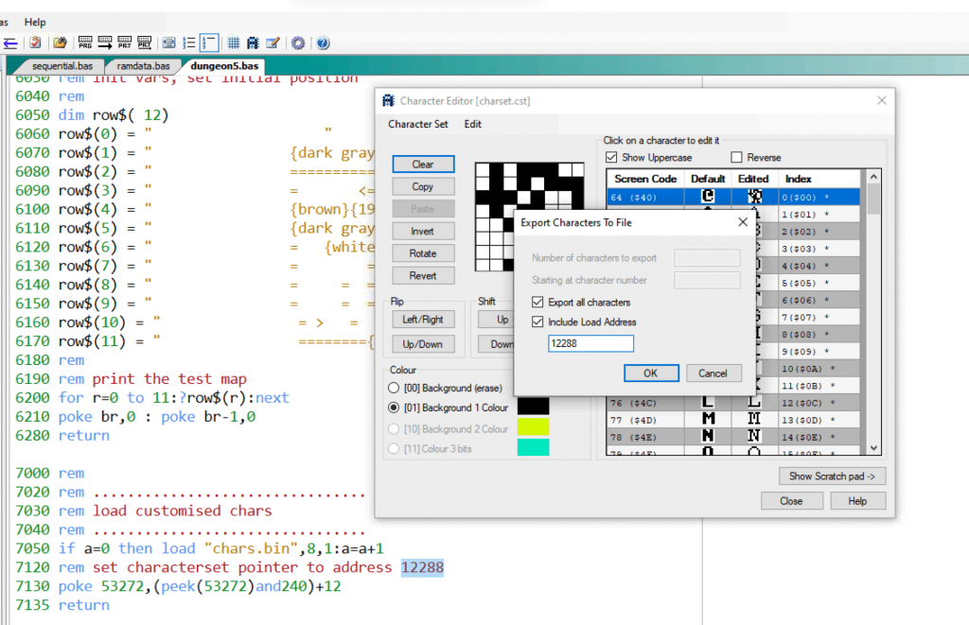Shift character with the Up button

click(498, 320)
